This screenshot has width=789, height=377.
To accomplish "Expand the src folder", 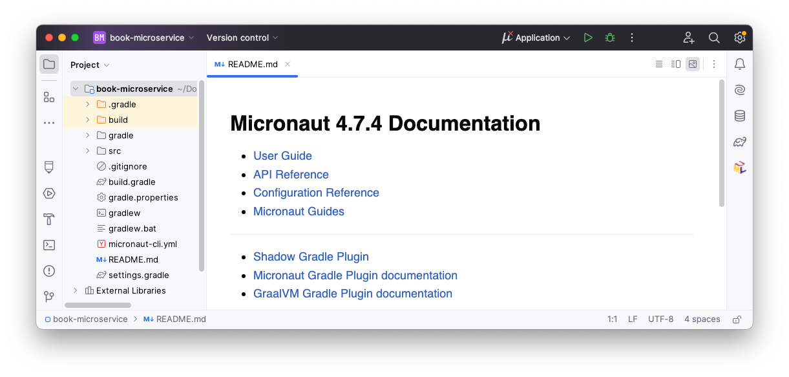I will 88,151.
